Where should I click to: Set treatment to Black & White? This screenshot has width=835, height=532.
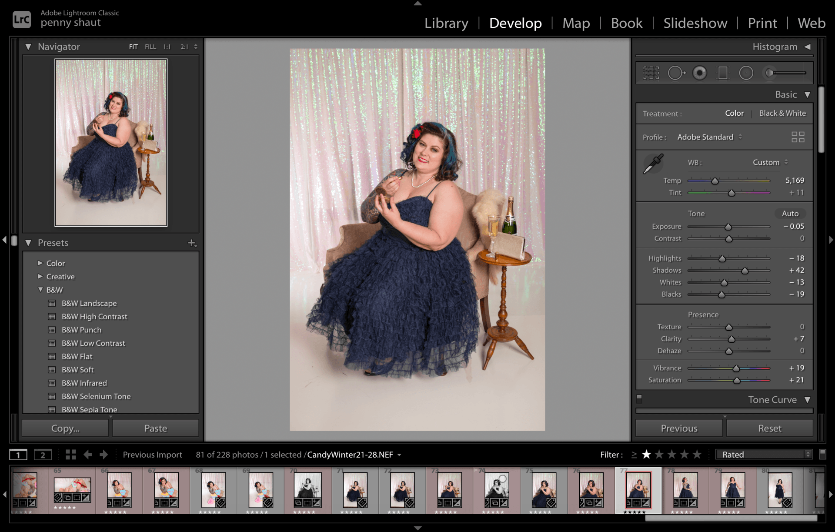point(782,113)
